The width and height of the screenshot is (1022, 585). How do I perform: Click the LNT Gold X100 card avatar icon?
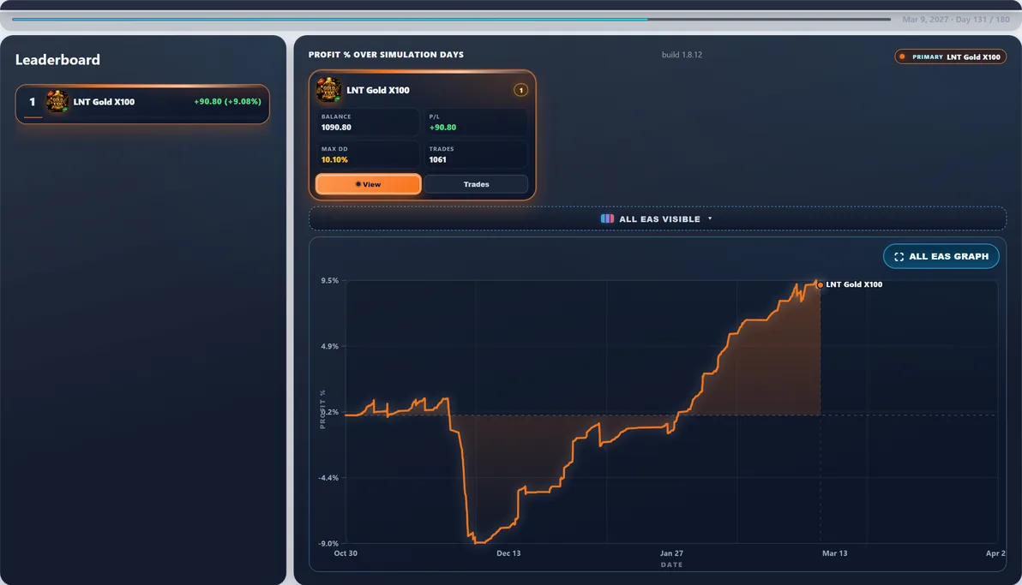(x=328, y=90)
